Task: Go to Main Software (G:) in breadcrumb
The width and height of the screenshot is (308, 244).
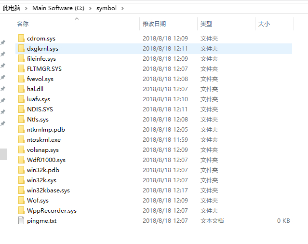Action: (x=59, y=8)
